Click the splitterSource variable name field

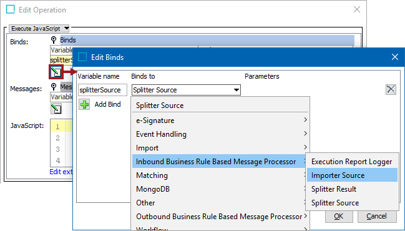pos(102,90)
